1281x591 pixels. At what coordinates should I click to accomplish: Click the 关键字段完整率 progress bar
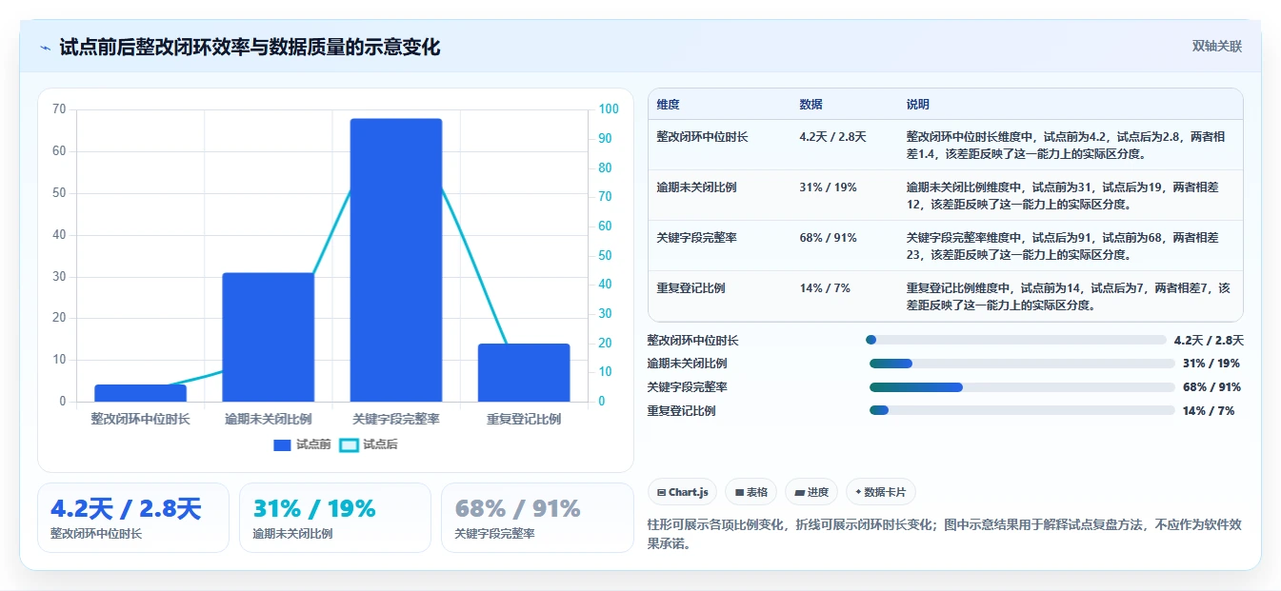coord(1022,387)
